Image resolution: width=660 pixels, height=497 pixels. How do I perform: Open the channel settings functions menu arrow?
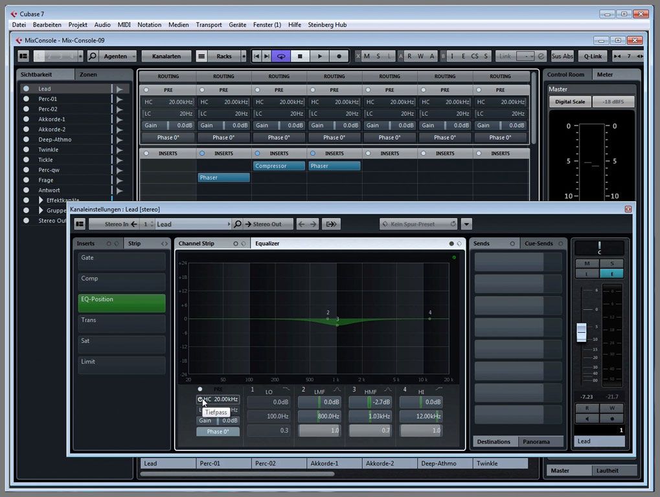(466, 224)
